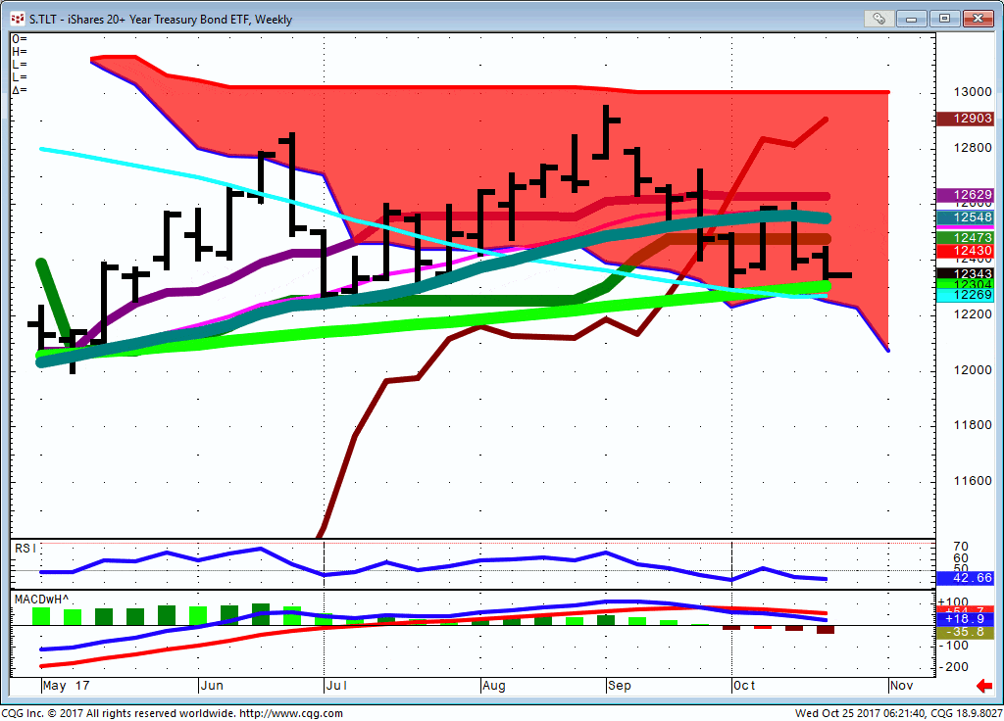Click the Jun time axis label
Viewport: 1004px width, 721px height.
click(212, 686)
